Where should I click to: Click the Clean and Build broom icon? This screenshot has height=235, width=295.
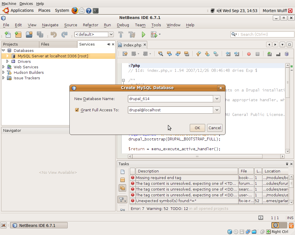pos(132,35)
